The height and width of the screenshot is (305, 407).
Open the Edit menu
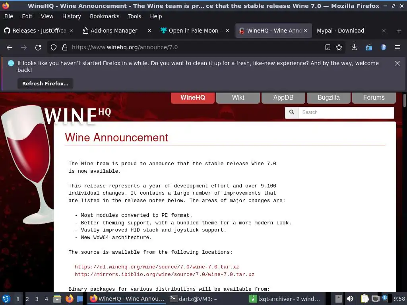27,16
